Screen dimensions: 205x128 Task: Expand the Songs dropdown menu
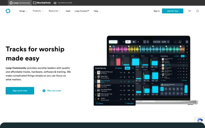click(23, 11)
